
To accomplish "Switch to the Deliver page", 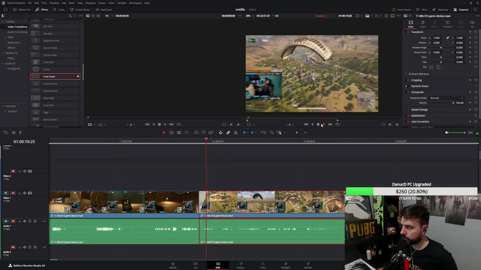I will pos(308,265).
